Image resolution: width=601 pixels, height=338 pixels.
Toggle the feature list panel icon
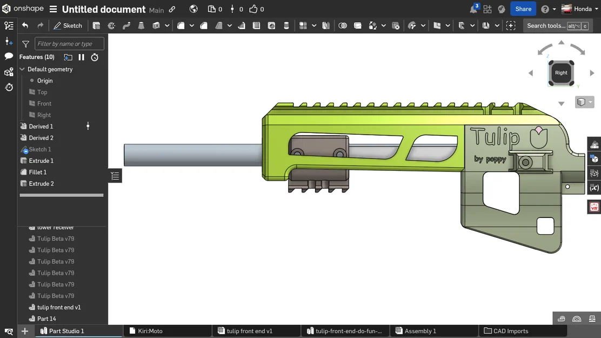tap(9, 26)
